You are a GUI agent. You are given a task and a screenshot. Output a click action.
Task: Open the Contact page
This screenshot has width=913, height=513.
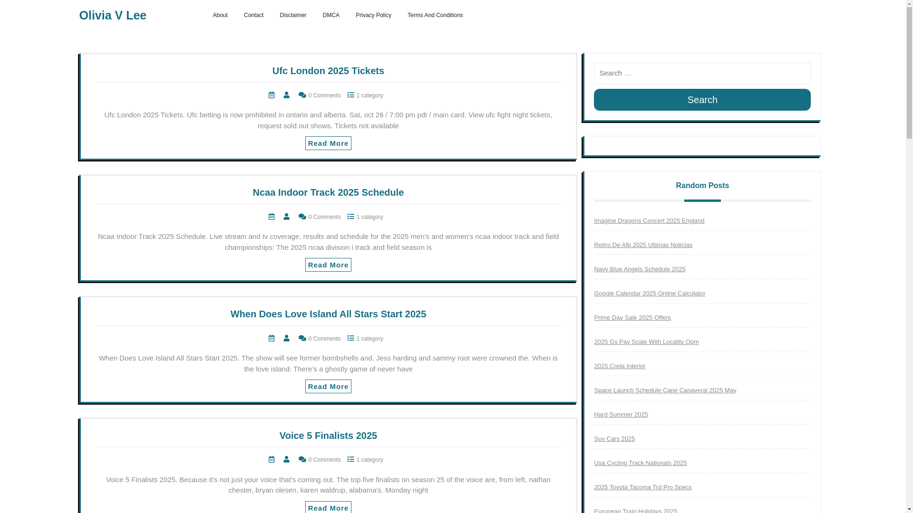pos(253,15)
